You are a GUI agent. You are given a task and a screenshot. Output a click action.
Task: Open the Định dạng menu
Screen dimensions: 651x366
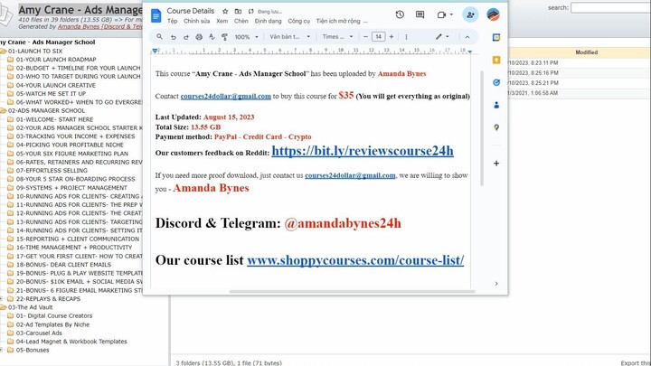coord(269,21)
